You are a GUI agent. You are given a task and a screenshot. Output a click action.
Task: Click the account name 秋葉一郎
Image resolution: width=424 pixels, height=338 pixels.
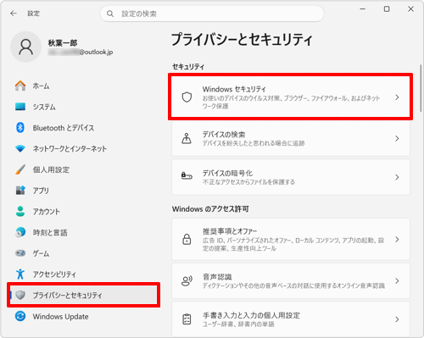[x=63, y=43]
